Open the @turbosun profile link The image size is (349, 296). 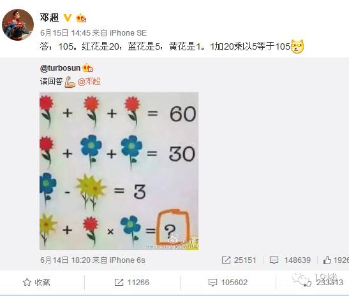click(60, 68)
